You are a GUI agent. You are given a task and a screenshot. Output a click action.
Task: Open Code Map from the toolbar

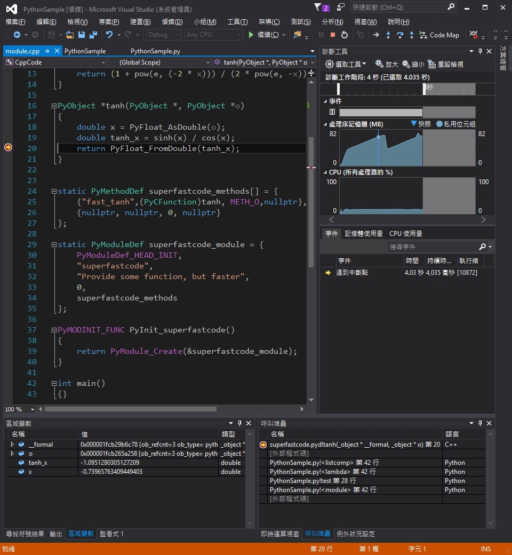[439, 35]
